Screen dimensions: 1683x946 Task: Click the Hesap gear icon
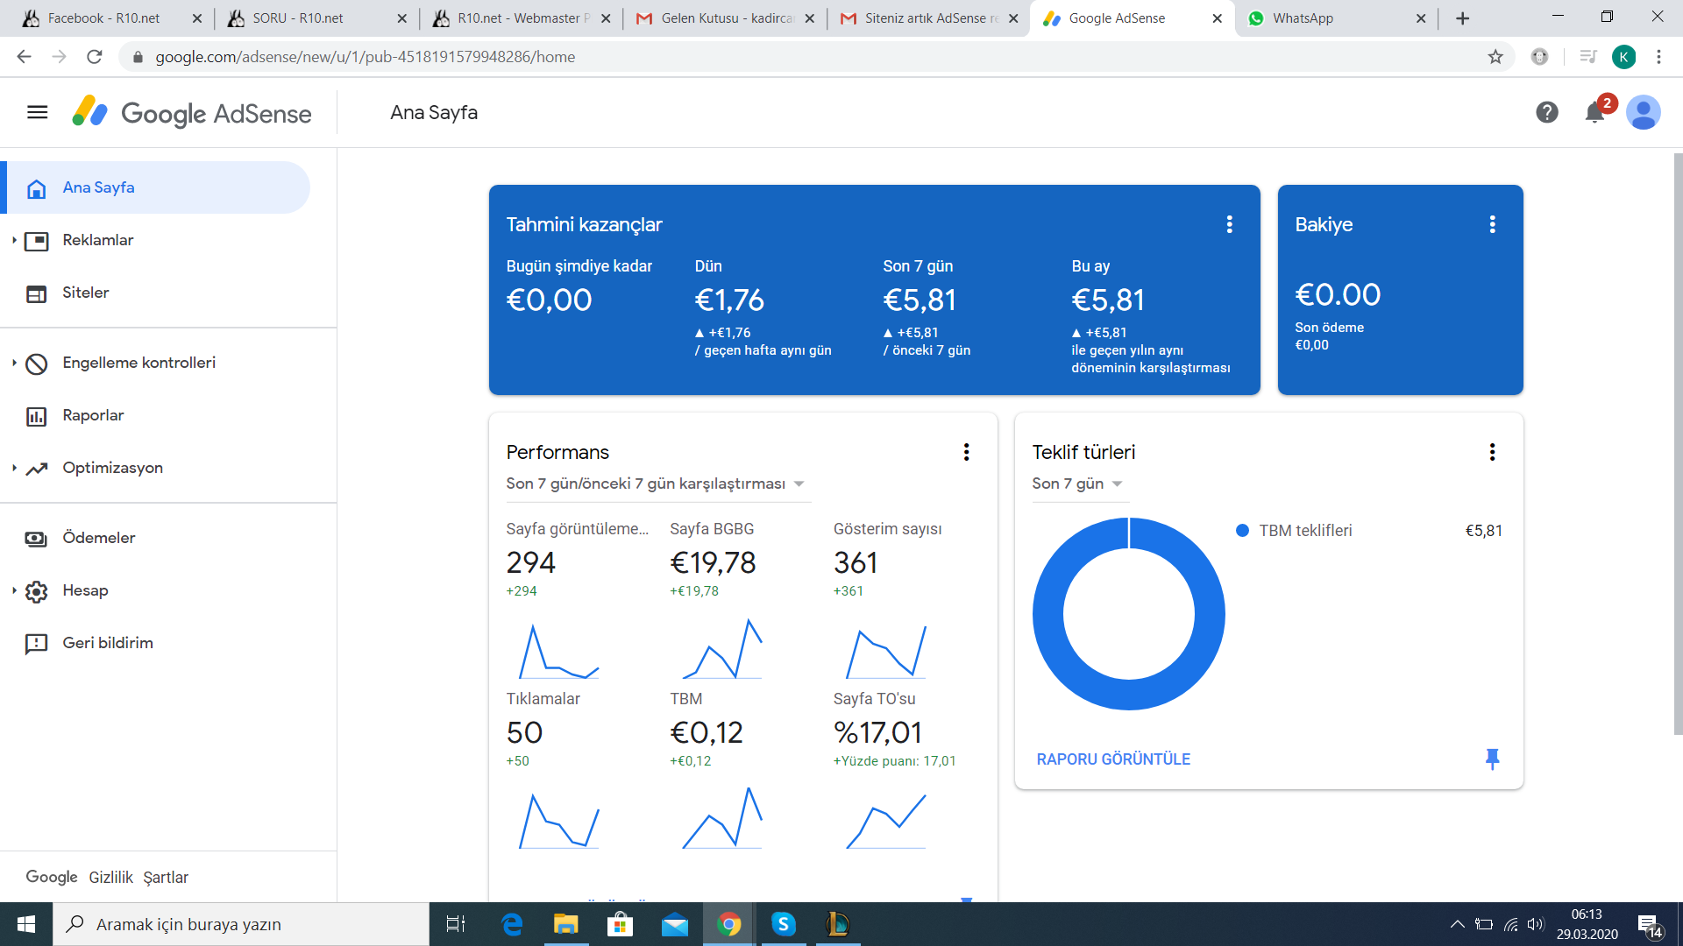pyautogui.click(x=36, y=591)
